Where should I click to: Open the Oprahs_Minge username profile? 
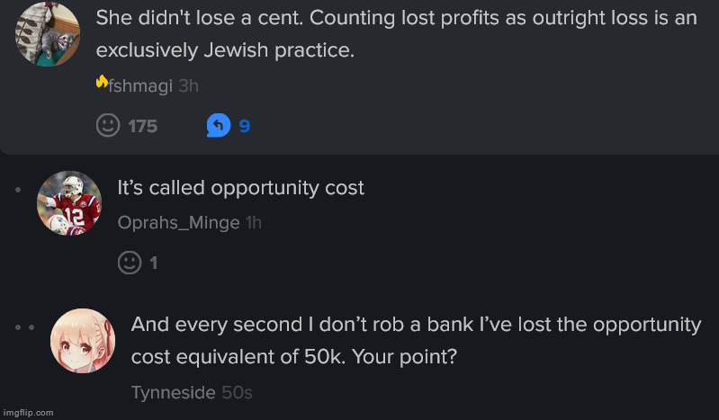[x=179, y=223]
